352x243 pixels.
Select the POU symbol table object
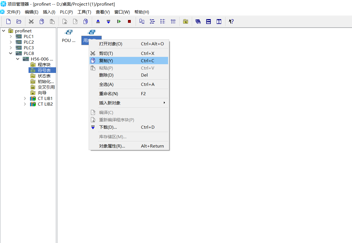coord(69,36)
